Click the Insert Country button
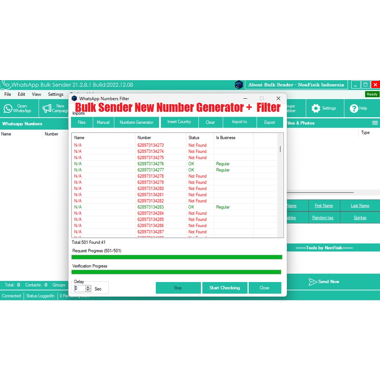This screenshot has height=380, width=380. 179,122
